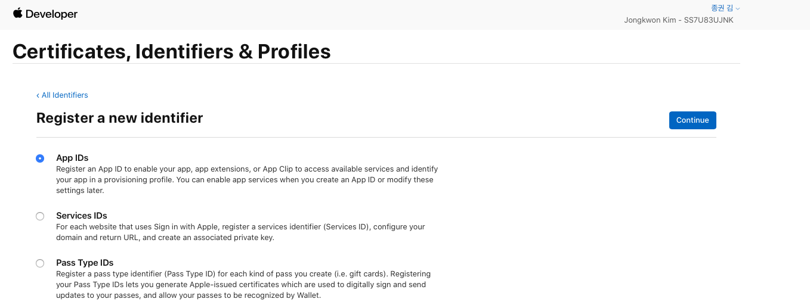Viewport: 810px width, 308px height.
Task: Choose the Pass Type IDs radio button
Action: click(x=40, y=263)
